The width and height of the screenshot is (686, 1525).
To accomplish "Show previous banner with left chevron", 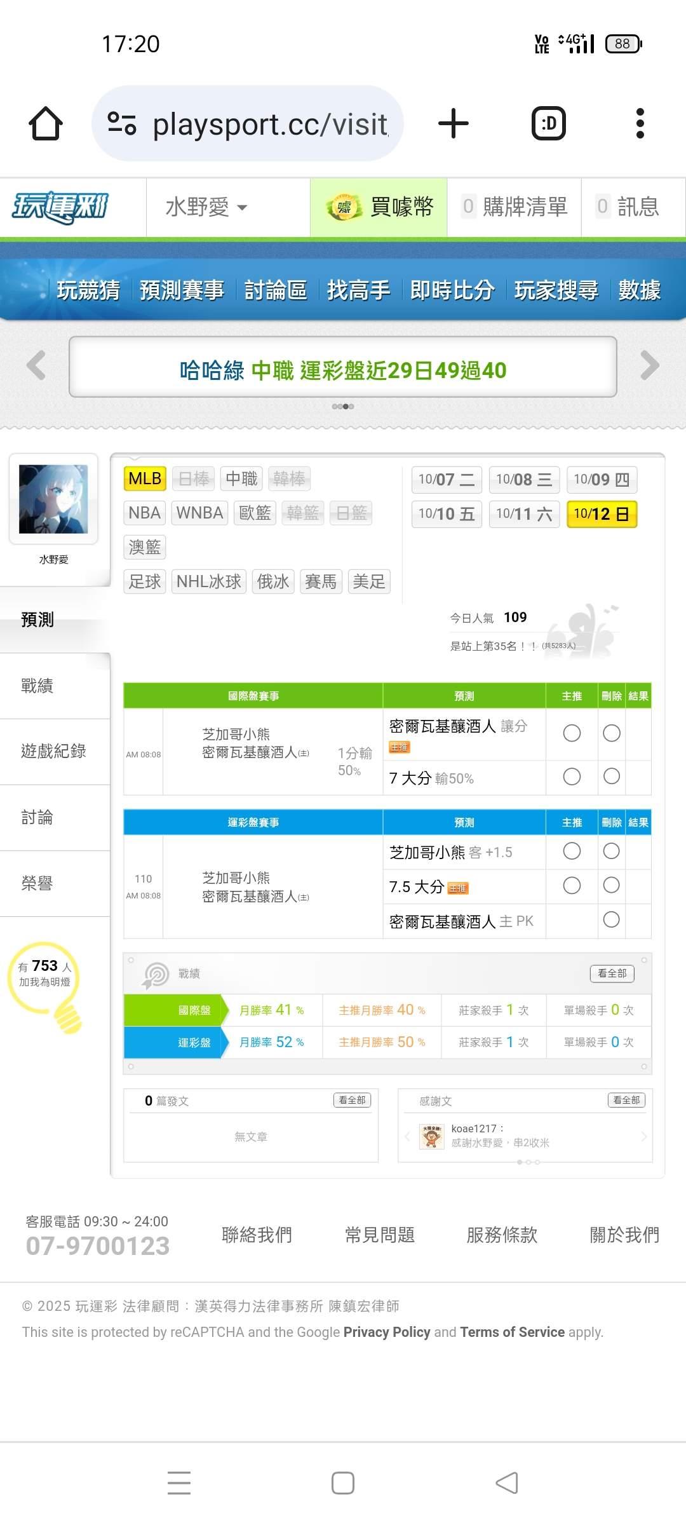I will pyautogui.click(x=36, y=365).
